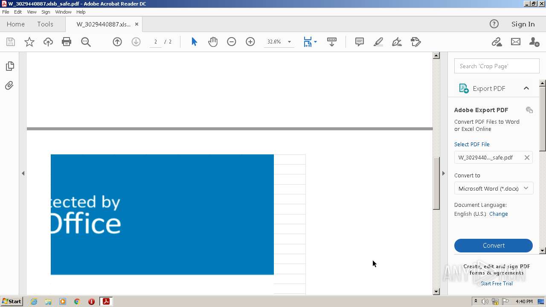
Task: Open Google Chrome from taskbar
Action: click(x=77, y=301)
